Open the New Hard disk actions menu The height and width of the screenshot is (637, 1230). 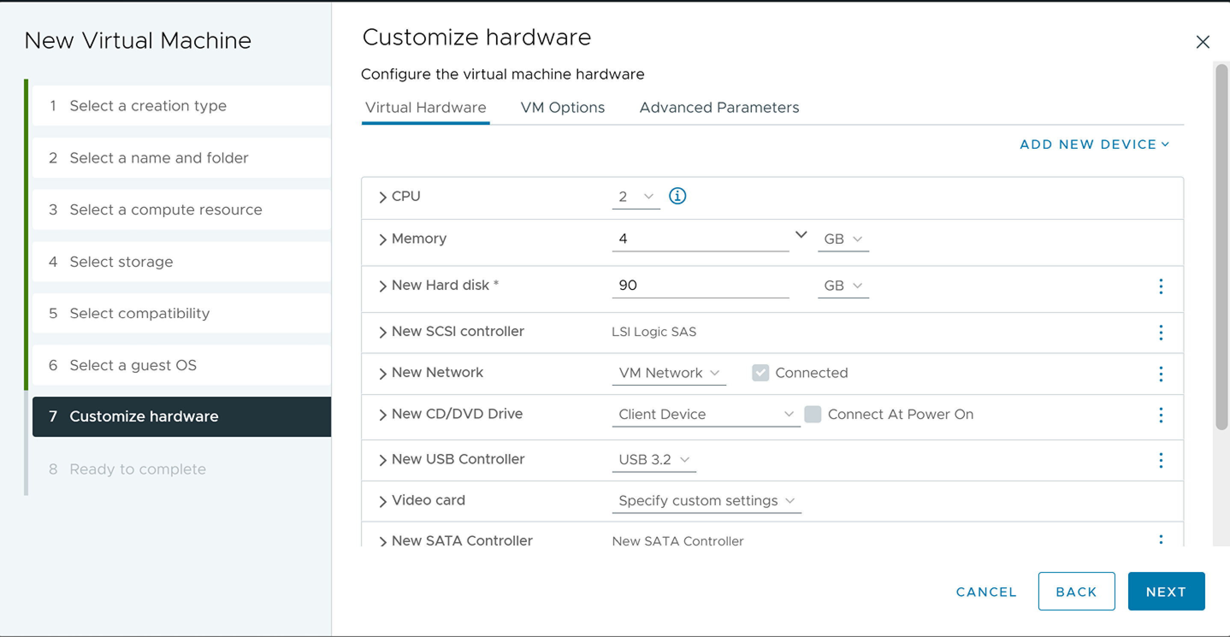[1161, 286]
